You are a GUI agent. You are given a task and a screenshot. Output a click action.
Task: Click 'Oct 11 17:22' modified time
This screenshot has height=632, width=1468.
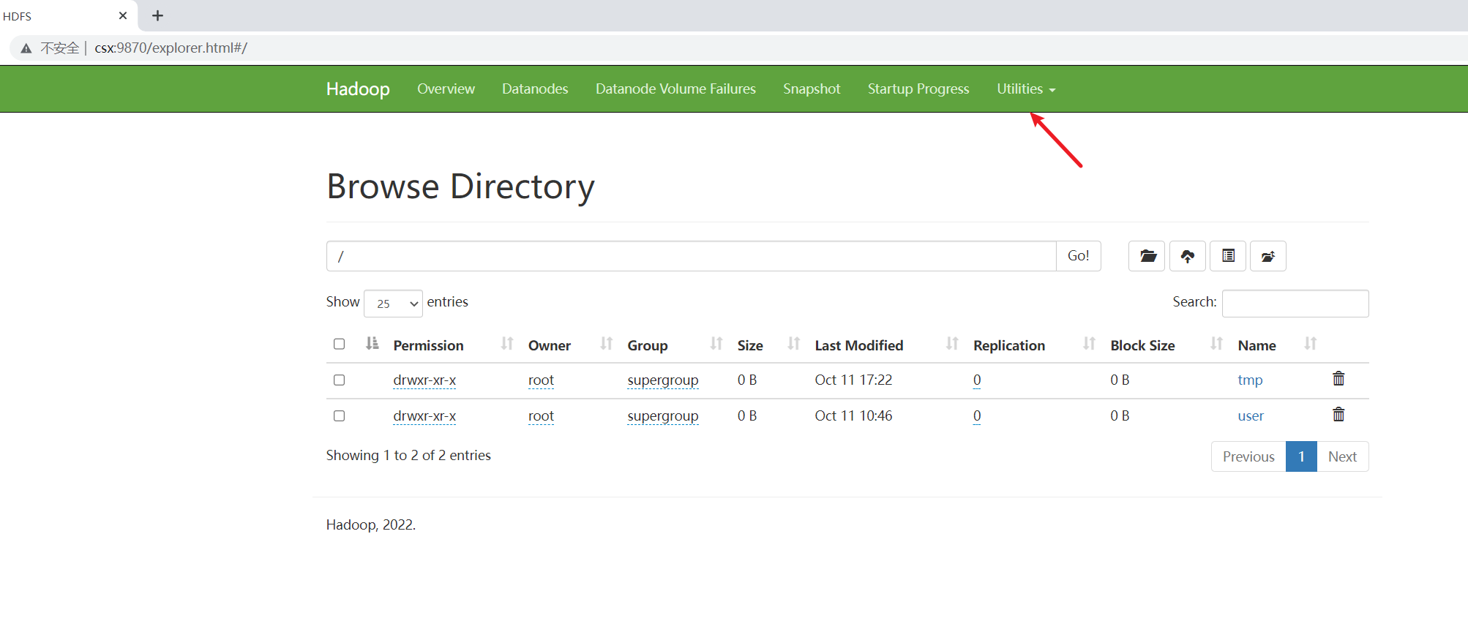click(x=853, y=380)
